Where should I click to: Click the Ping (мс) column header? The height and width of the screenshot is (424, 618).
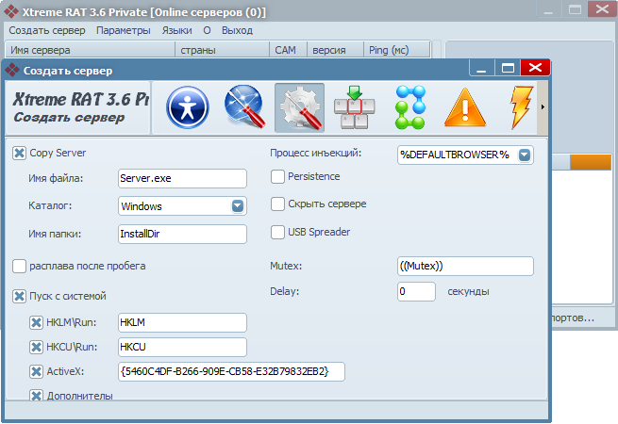point(397,50)
